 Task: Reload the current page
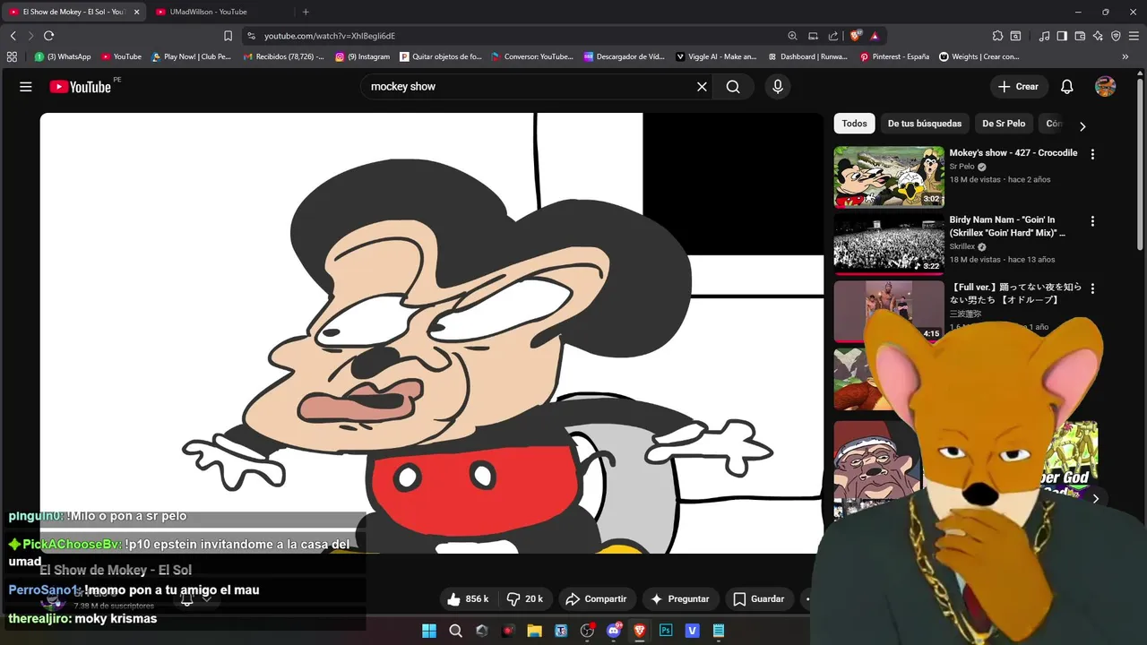[x=48, y=36]
